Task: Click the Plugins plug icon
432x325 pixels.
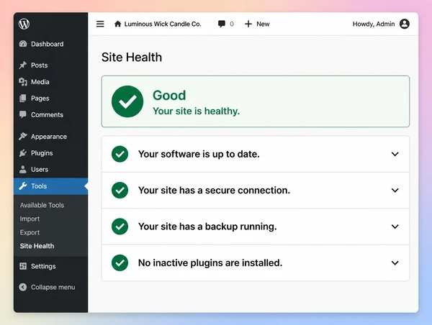Action: [23, 153]
